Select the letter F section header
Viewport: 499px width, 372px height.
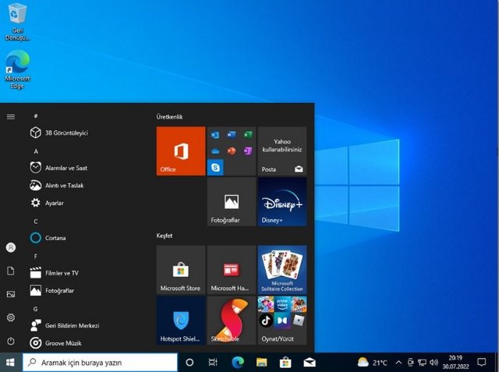pos(36,256)
